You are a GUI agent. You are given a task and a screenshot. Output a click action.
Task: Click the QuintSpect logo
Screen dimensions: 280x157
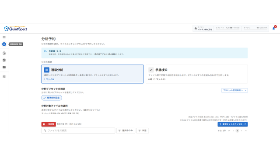tap(16, 28)
